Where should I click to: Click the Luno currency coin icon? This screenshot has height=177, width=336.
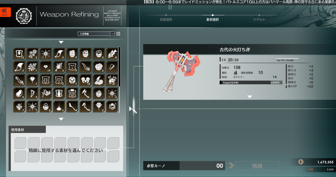(x=301, y=162)
